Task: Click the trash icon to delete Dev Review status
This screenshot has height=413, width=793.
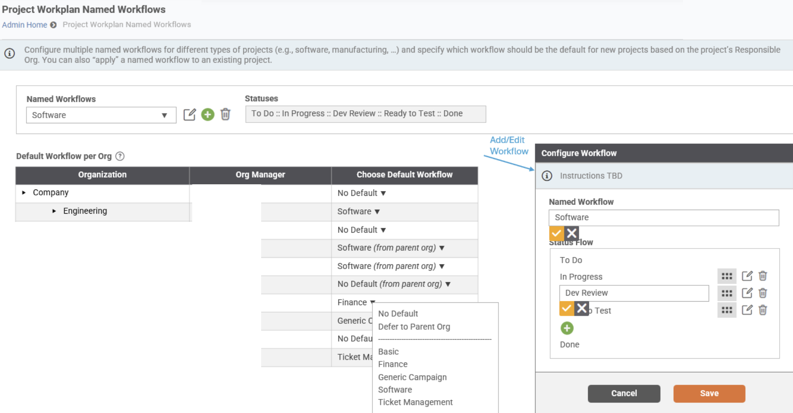Action: tap(762, 293)
